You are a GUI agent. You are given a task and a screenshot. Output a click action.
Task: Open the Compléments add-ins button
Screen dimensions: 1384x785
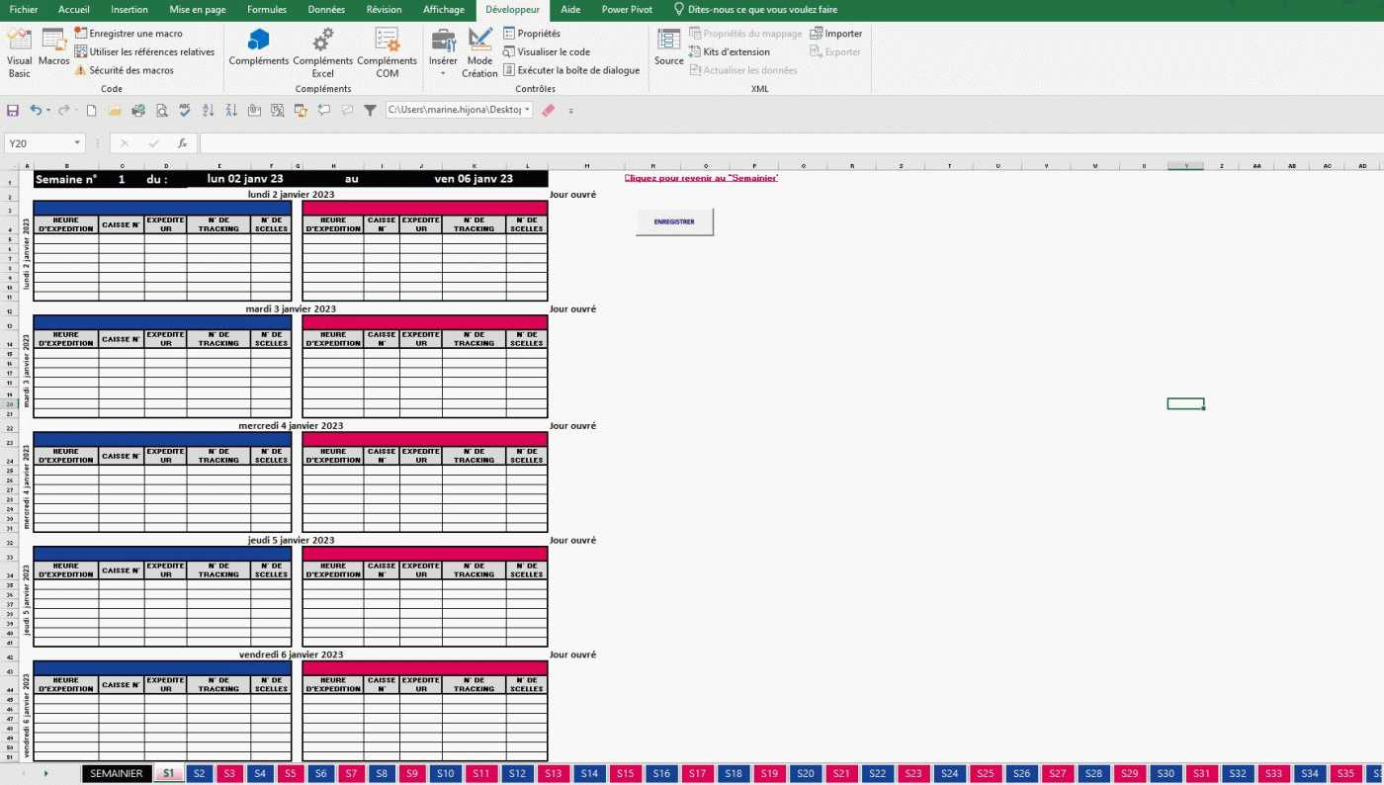[x=259, y=47]
